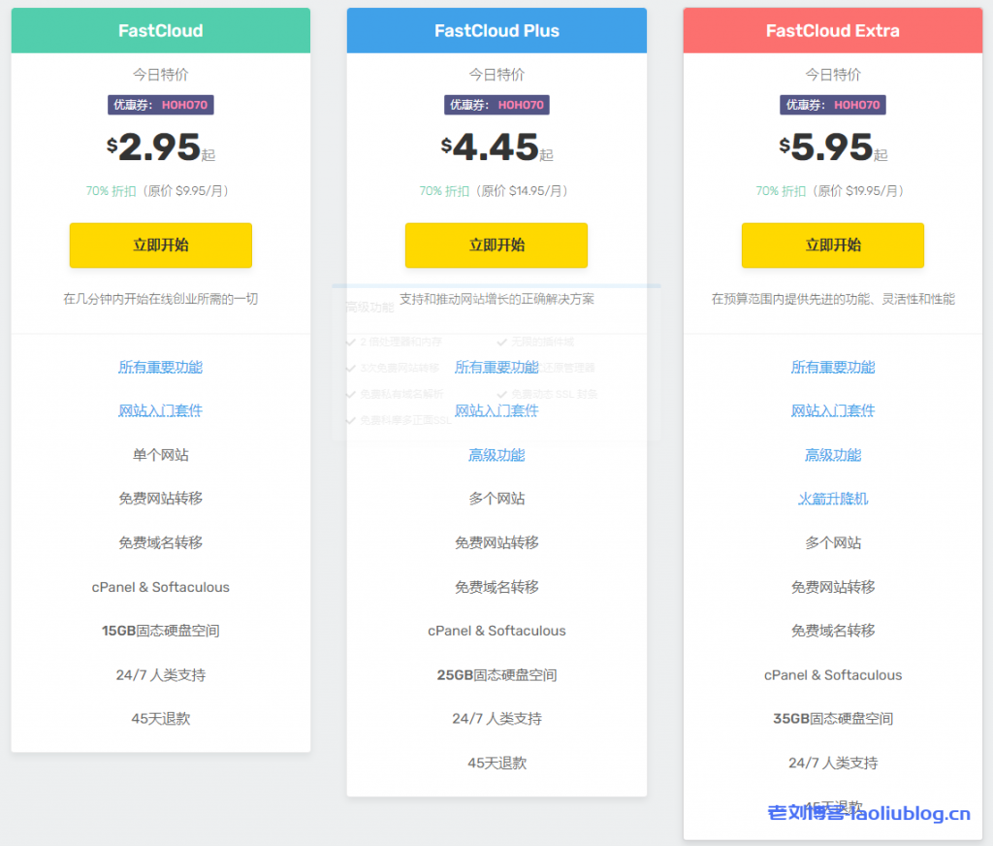Click the green FastCloud plan header
The width and height of the screenshot is (993, 846).
coord(160,31)
